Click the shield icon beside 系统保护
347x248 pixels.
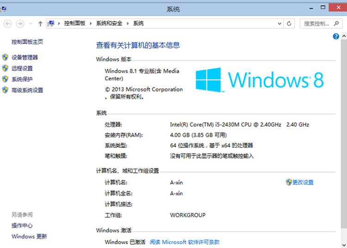click(x=5, y=79)
